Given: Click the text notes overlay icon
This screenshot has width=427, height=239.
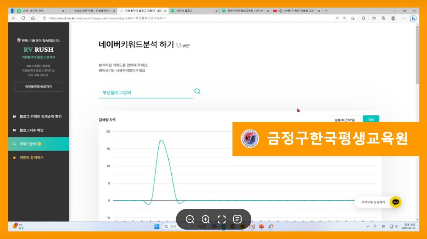Looking at the screenshot, I should [238, 219].
